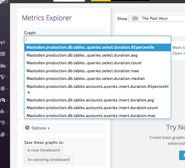Choose the select.duration.avg metric
Screen dimensions: 185x168
click(98, 55)
